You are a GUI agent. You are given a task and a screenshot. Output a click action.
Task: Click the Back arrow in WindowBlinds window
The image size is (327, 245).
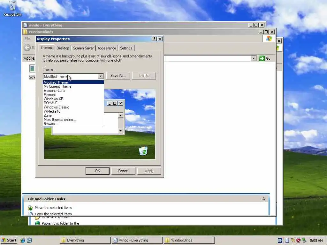pos(27,48)
